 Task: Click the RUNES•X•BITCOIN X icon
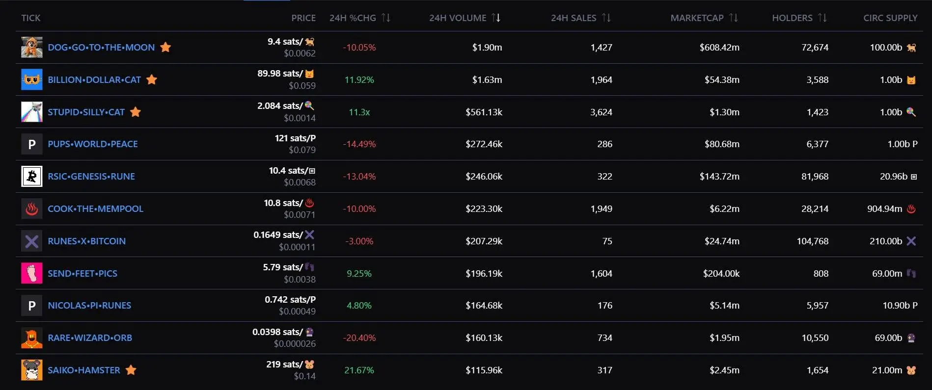(x=32, y=241)
